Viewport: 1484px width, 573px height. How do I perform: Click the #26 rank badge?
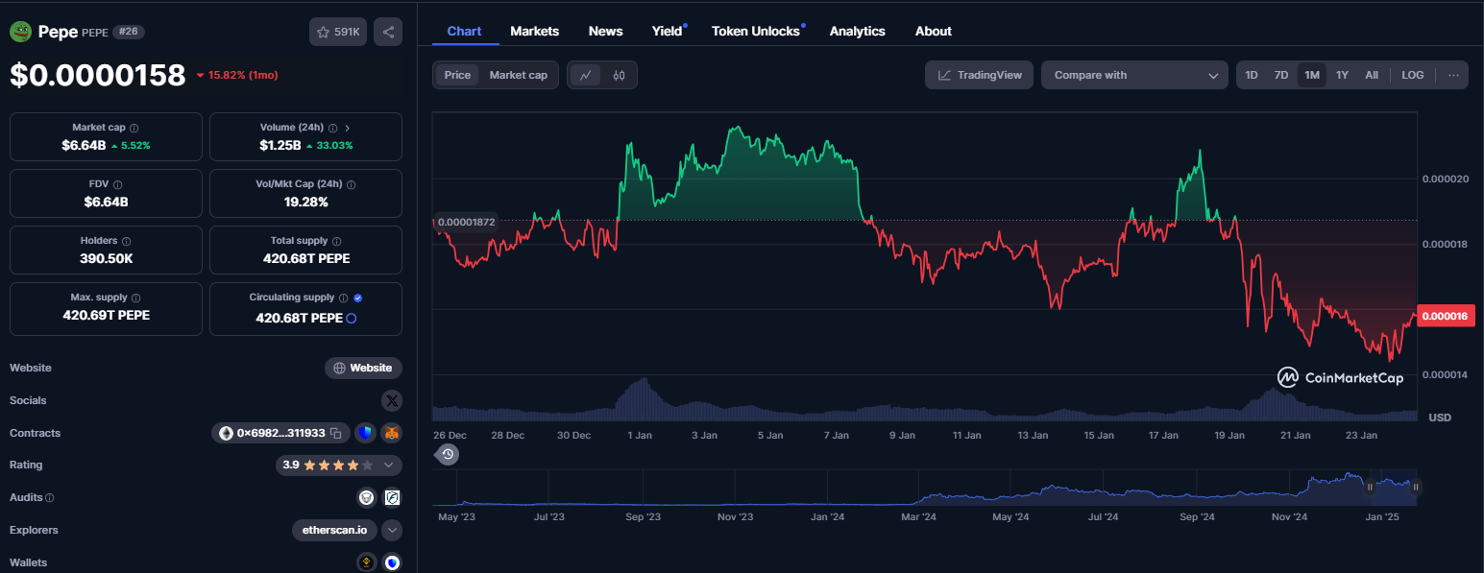129,32
